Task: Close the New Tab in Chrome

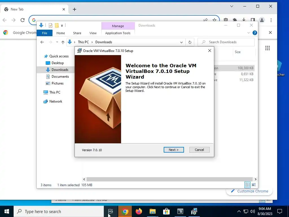Action: coord(64,9)
